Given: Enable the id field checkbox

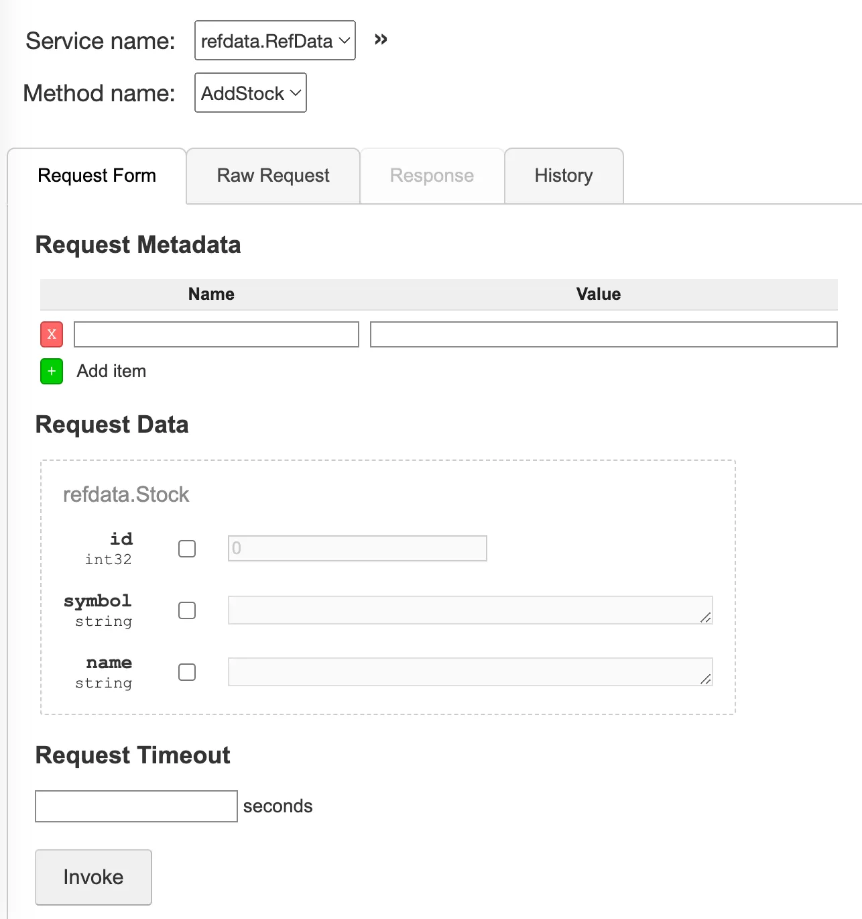Looking at the screenshot, I should tap(187, 548).
